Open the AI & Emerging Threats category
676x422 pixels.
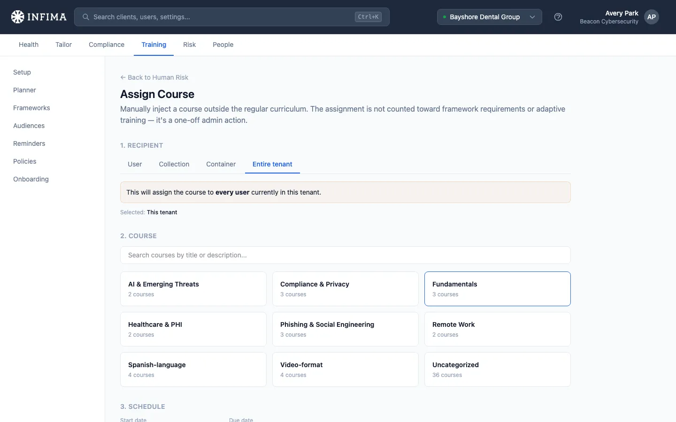pos(193,289)
